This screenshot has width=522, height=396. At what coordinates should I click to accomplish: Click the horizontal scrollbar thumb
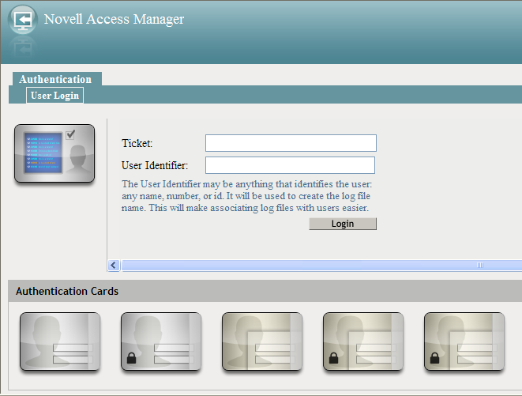point(321,266)
